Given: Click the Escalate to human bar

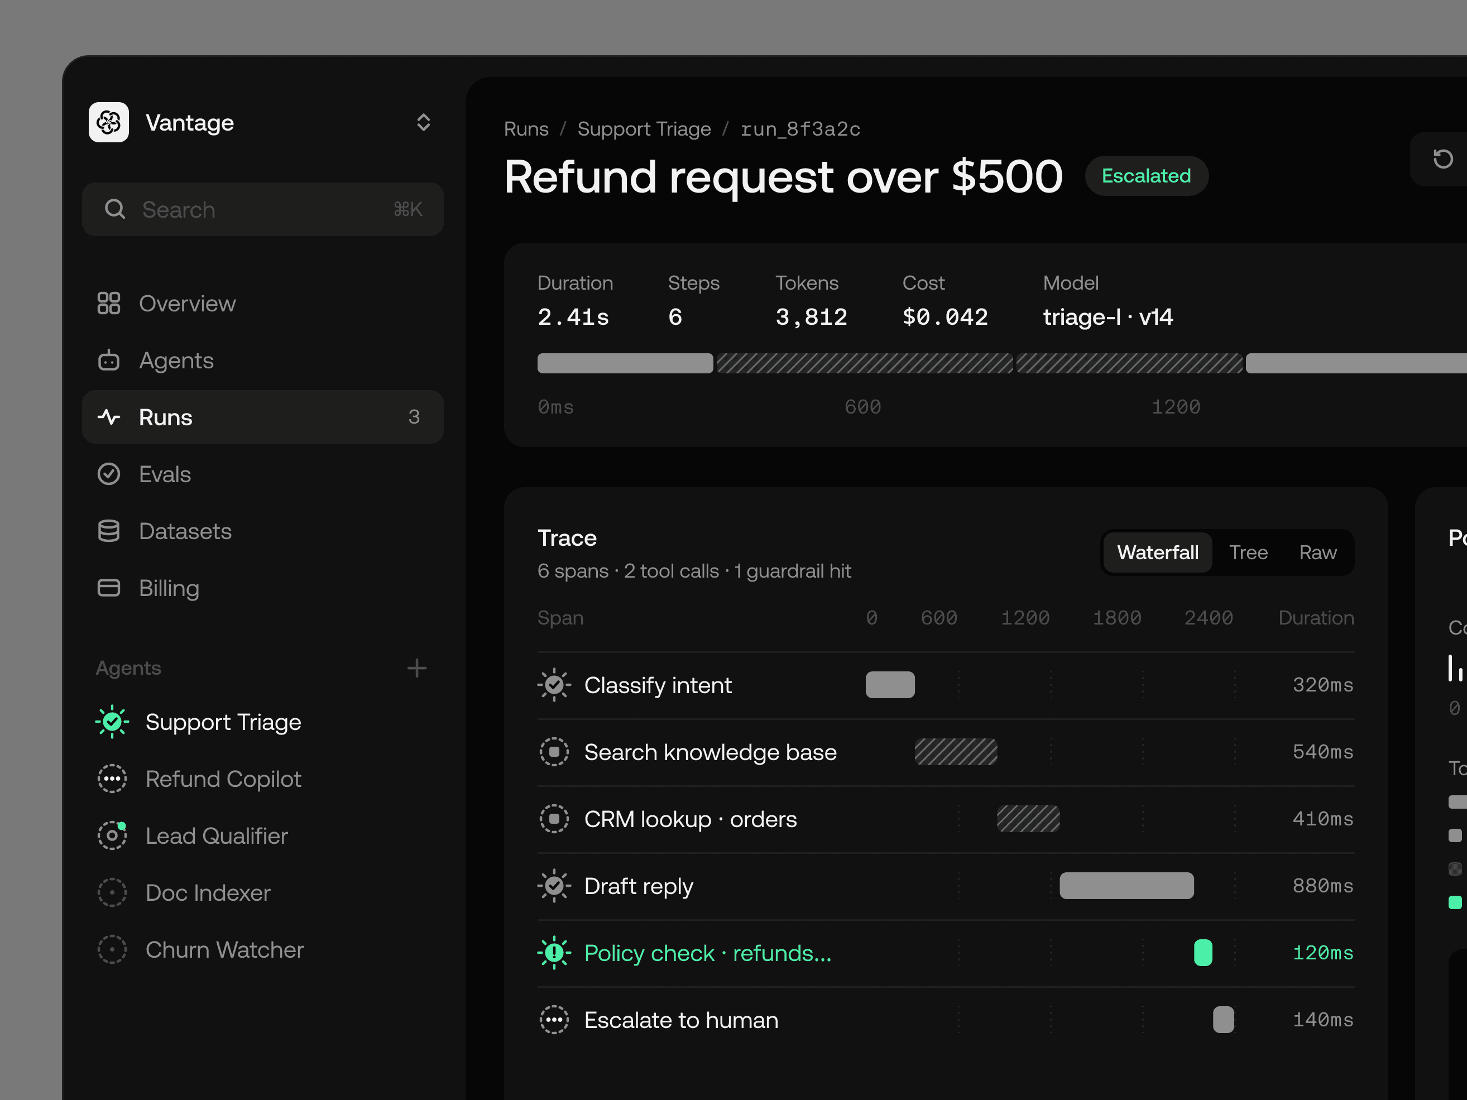Looking at the screenshot, I should (1224, 1020).
